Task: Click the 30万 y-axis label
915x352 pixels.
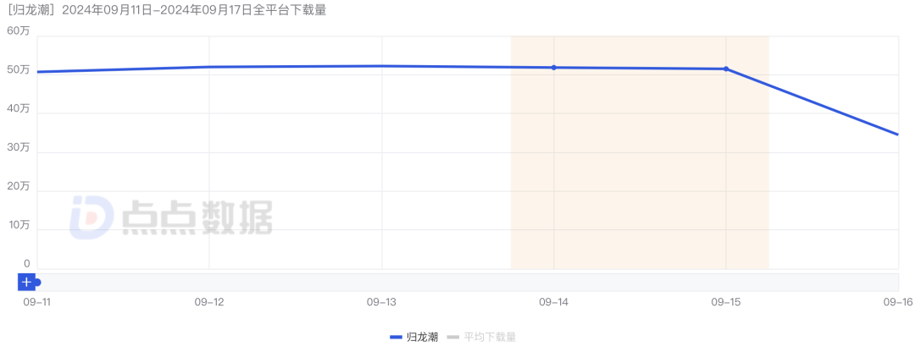Action: click(19, 147)
